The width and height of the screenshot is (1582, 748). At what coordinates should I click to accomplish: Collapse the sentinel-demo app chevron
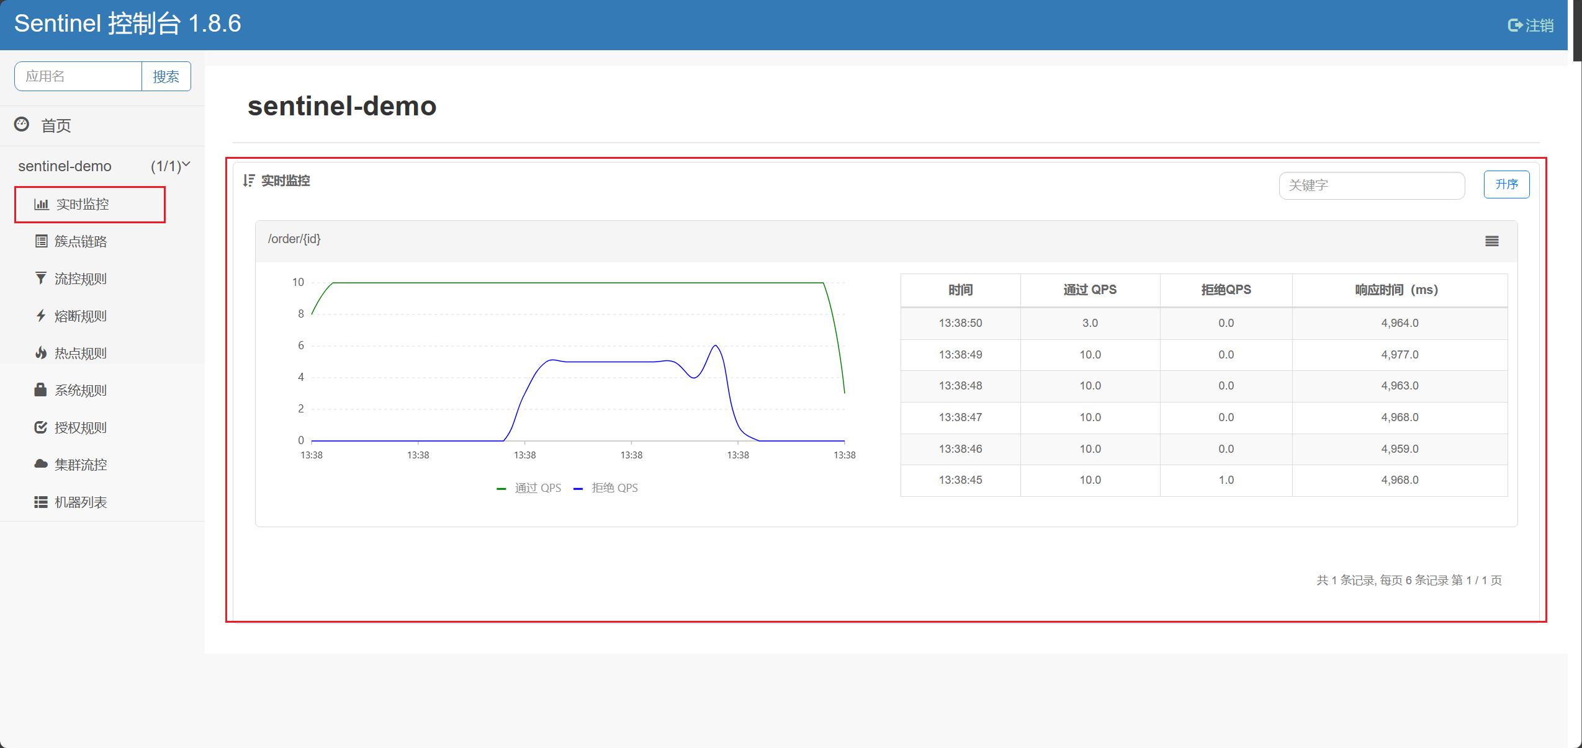(186, 165)
